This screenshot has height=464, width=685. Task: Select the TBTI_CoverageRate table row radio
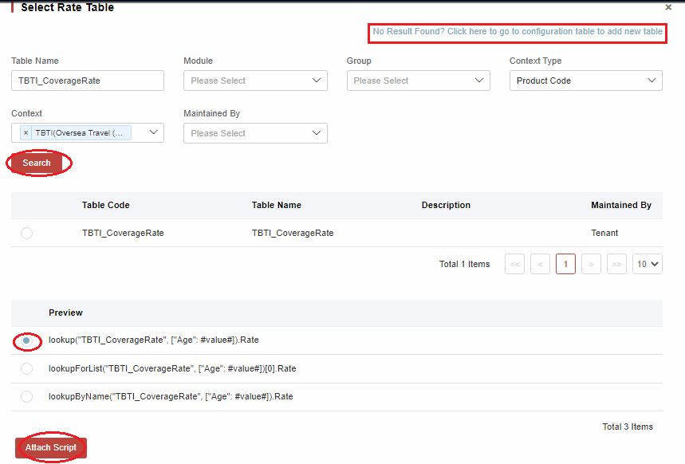point(26,233)
